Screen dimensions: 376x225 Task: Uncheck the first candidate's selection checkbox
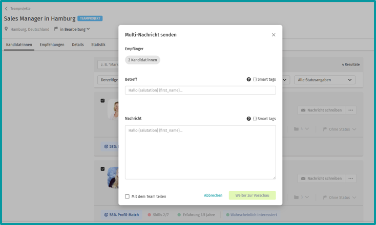(102, 101)
